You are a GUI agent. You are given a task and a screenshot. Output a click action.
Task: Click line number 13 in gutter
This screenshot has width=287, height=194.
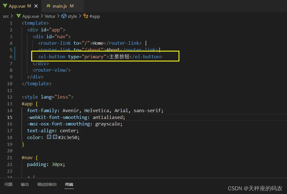[x=10, y=104]
